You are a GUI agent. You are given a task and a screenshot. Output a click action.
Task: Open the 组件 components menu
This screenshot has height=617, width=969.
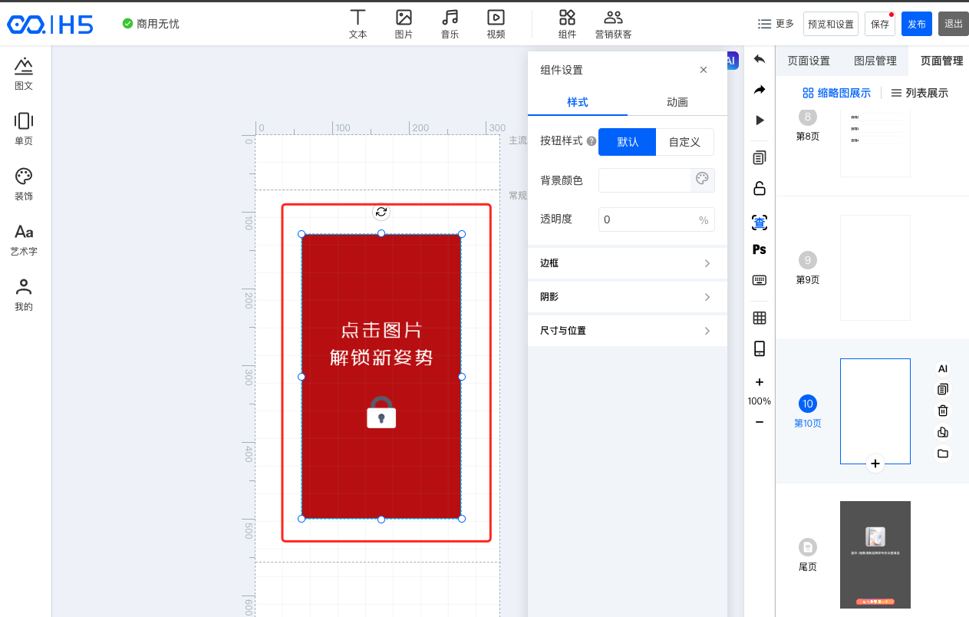pos(567,24)
